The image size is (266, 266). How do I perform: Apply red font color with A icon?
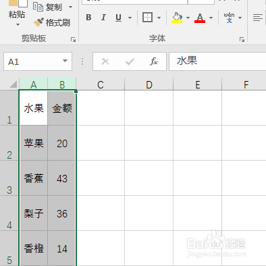coord(200,18)
